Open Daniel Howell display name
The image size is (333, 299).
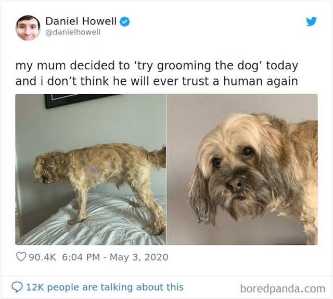click(x=81, y=21)
